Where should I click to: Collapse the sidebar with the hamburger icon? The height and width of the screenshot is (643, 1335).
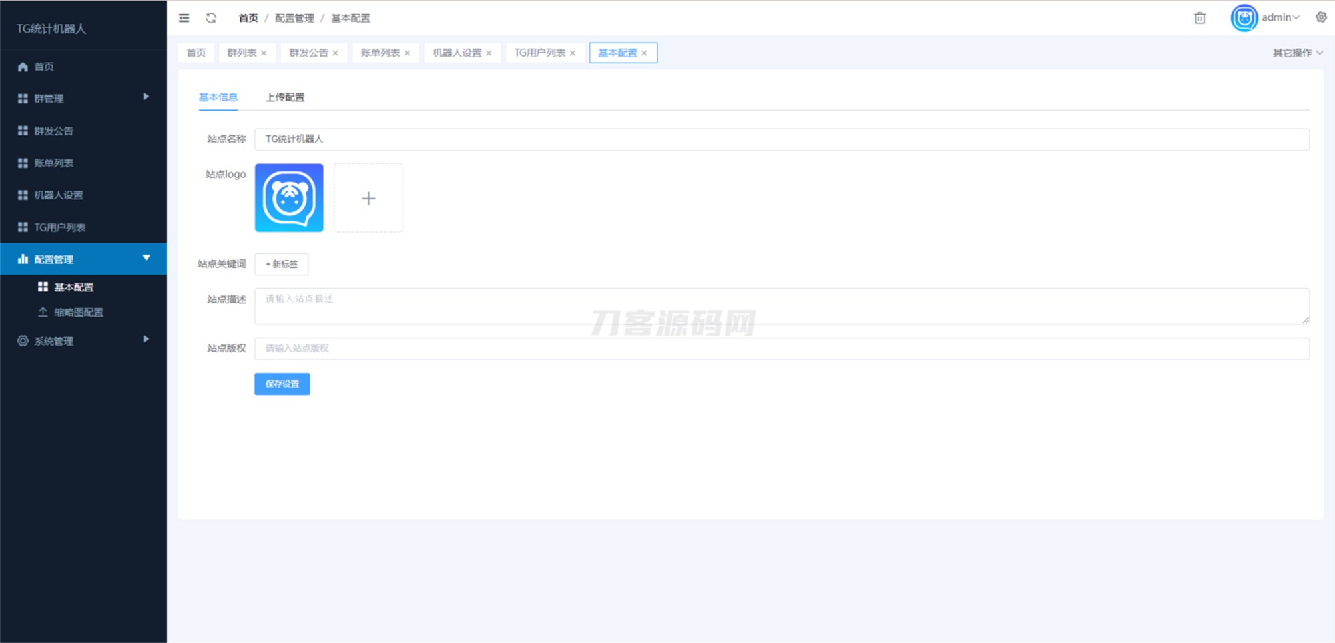point(184,18)
